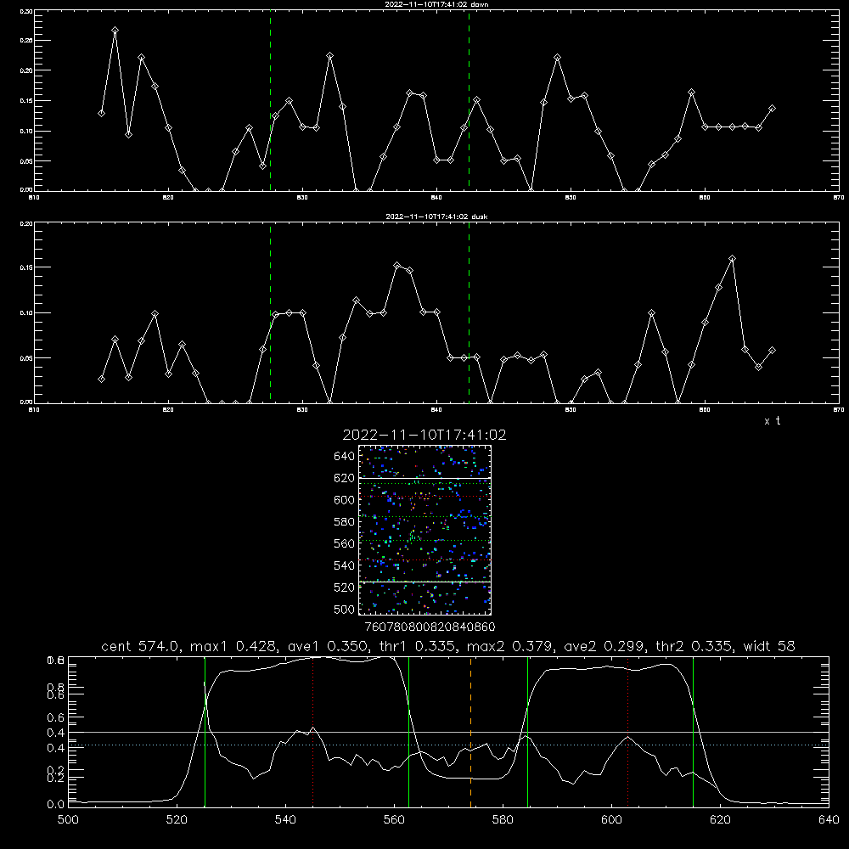Click the '500' y-axis label beside the image
Screen dimensions: 849x849
coord(345,610)
